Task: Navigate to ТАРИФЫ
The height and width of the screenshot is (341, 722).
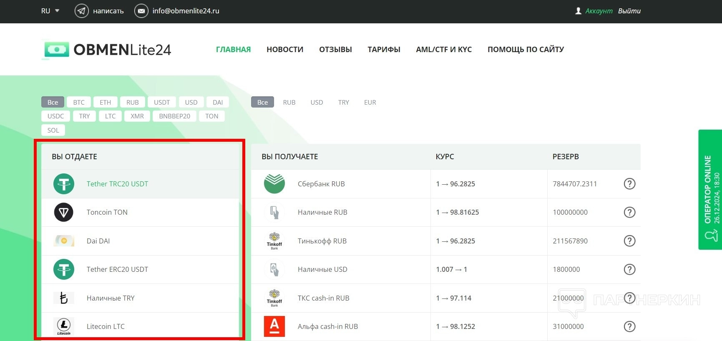Action: (384, 50)
